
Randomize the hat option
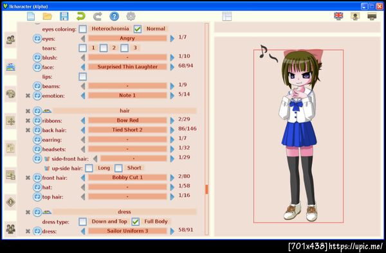tap(37, 187)
